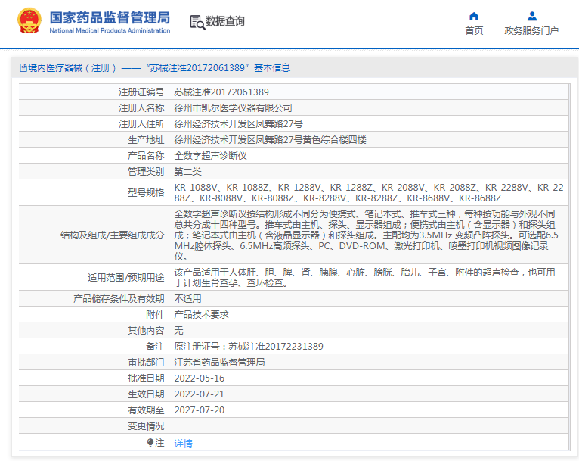This screenshot has width=579, height=461.
Task: Click the 数据查询 label
Action: (x=225, y=21)
